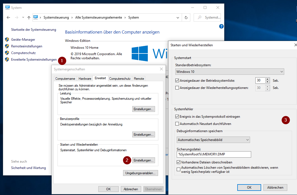Click the shield icon beside Remoteeinstellungen
The height and width of the screenshot is (195, 297).
click(7, 46)
